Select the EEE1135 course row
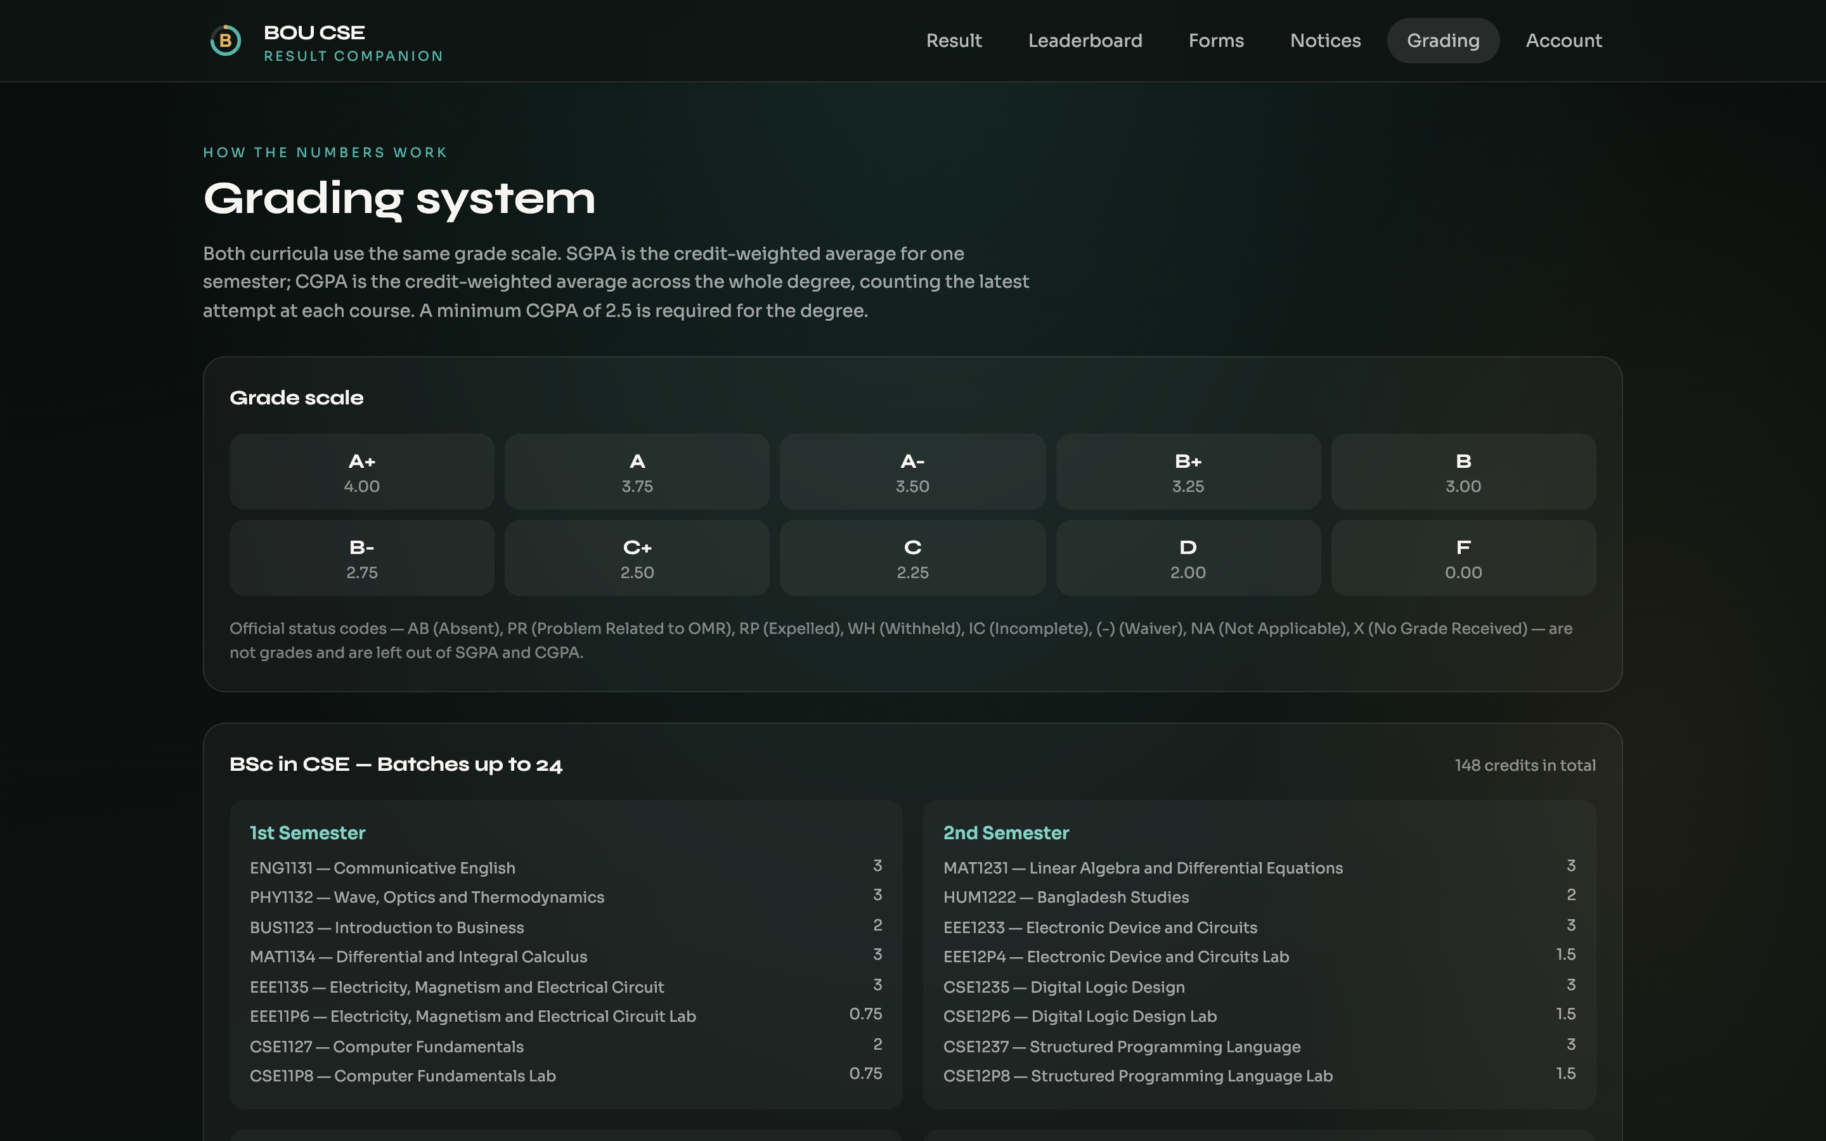Screen dimensions: 1826x1141 tap(566, 986)
